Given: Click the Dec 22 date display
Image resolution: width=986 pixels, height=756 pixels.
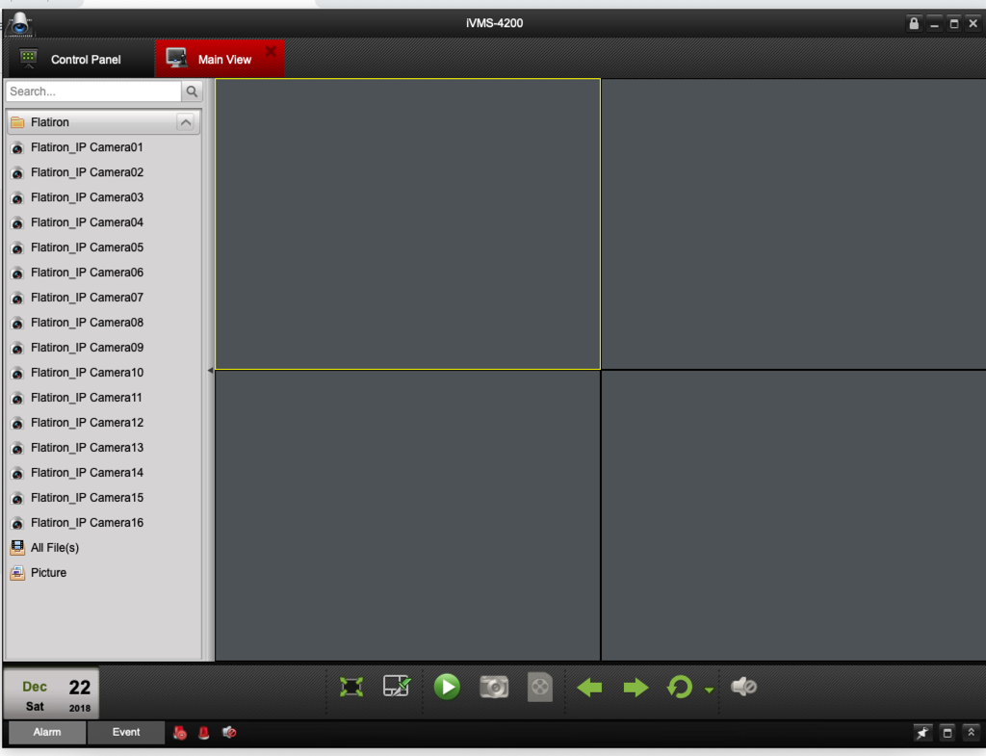Looking at the screenshot, I should (x=52, y=694).
